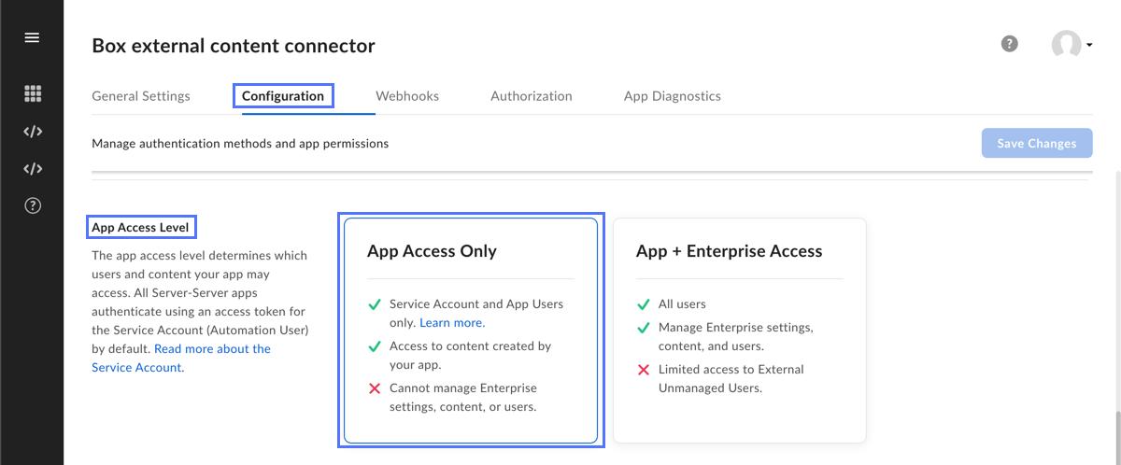Select the App Access Only card
This screenshot has height=465, width=1121.
tap(471, 331)
